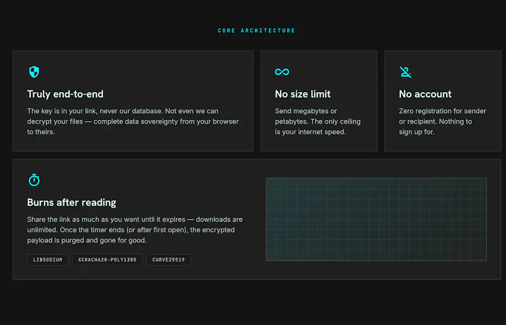Click text "Zero registration for sender"
506x325 pixels.
coord(442,111)
